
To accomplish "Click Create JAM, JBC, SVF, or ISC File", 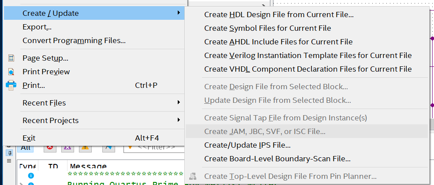I will pos(307,131).
